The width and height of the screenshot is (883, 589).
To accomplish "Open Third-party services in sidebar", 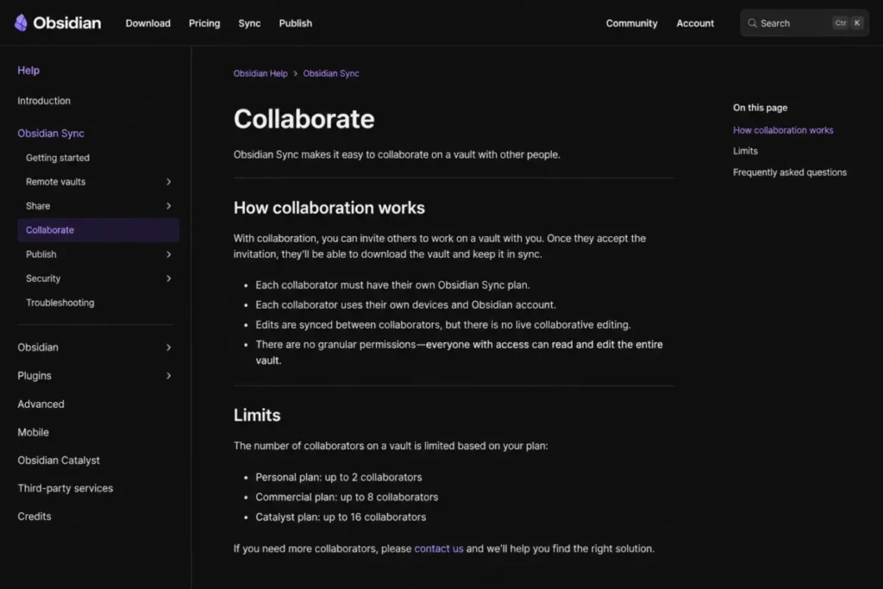I will click(66, 488).
